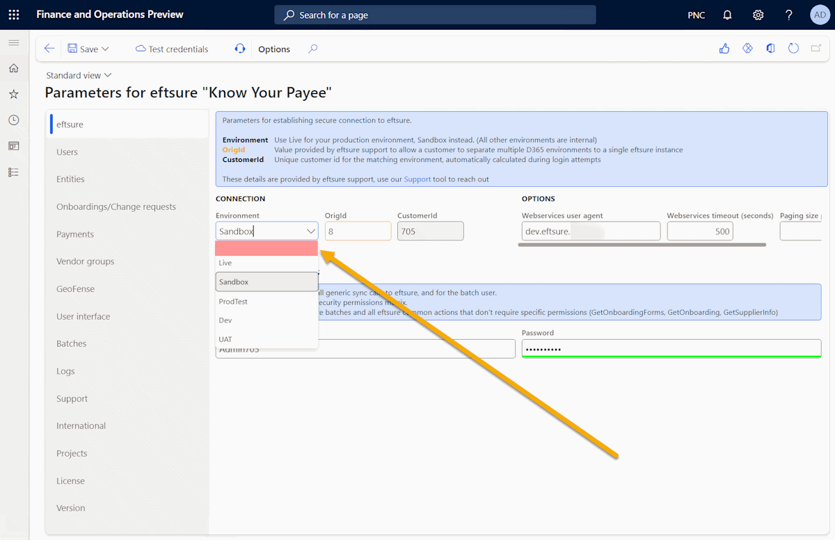Image resolution: width=835 pixels, height=540 pixels.
Task: Open the Options menu
Action: click(x=274, y=49)
